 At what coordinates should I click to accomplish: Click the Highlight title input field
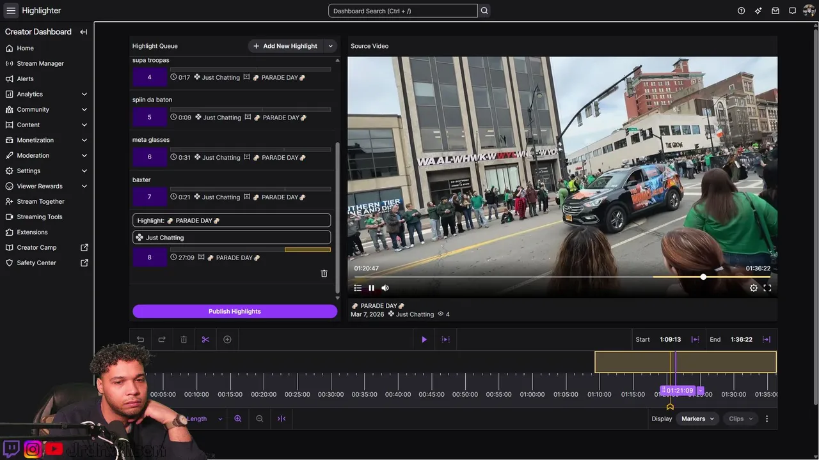click(x=232, y=220)
